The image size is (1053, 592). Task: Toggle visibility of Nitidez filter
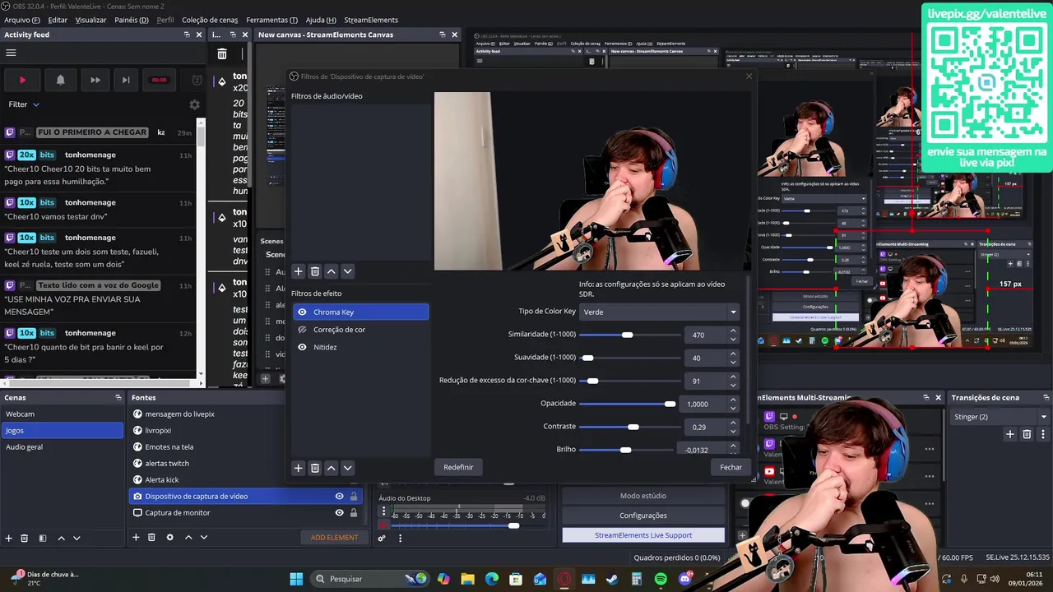[x=302, y=347]
